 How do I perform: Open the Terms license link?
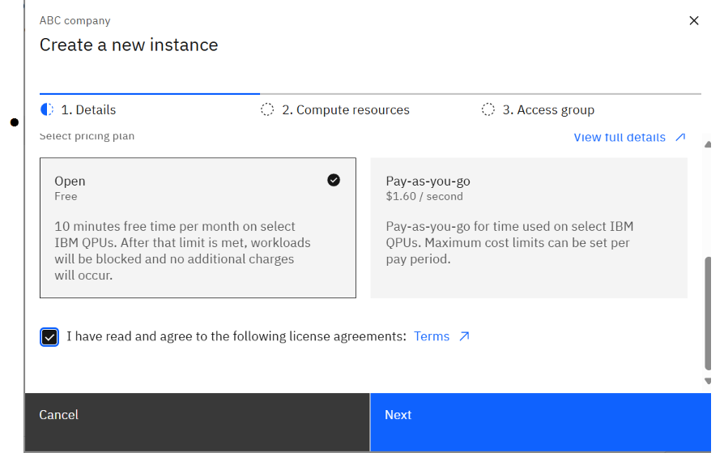tap(432, 336)
